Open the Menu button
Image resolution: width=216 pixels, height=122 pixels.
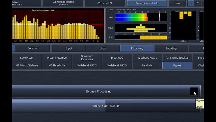point(177,3)
